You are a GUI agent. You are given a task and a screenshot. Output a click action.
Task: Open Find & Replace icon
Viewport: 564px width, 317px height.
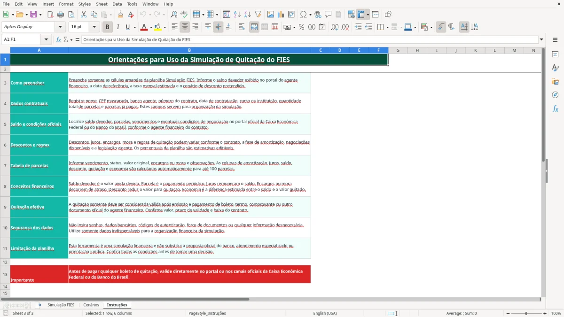point(174,15)
